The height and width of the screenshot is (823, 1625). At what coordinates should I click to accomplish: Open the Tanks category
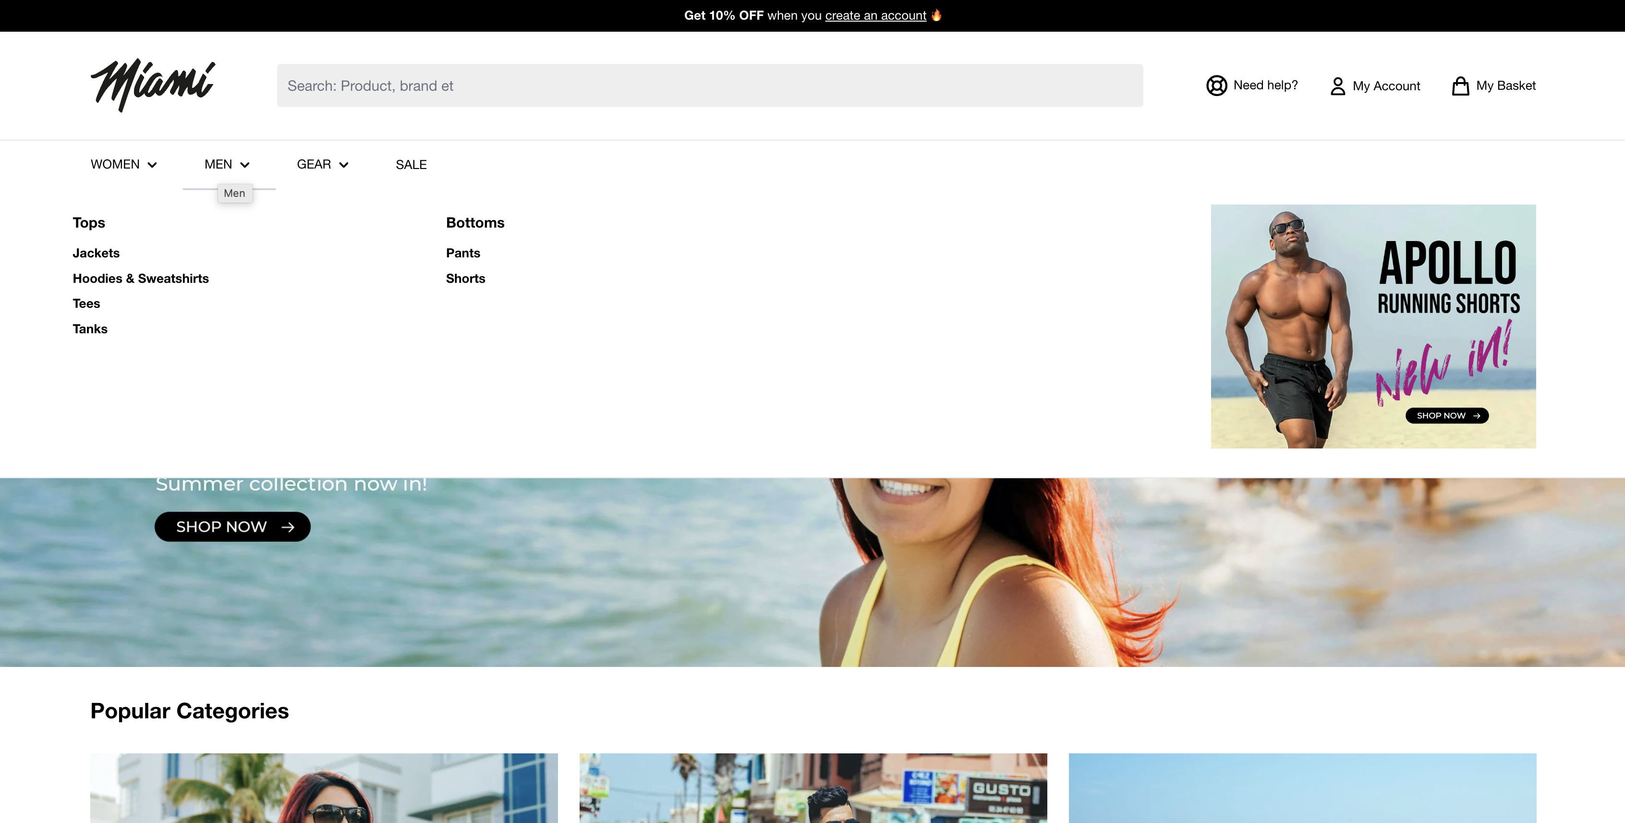[x=90, y=328]
